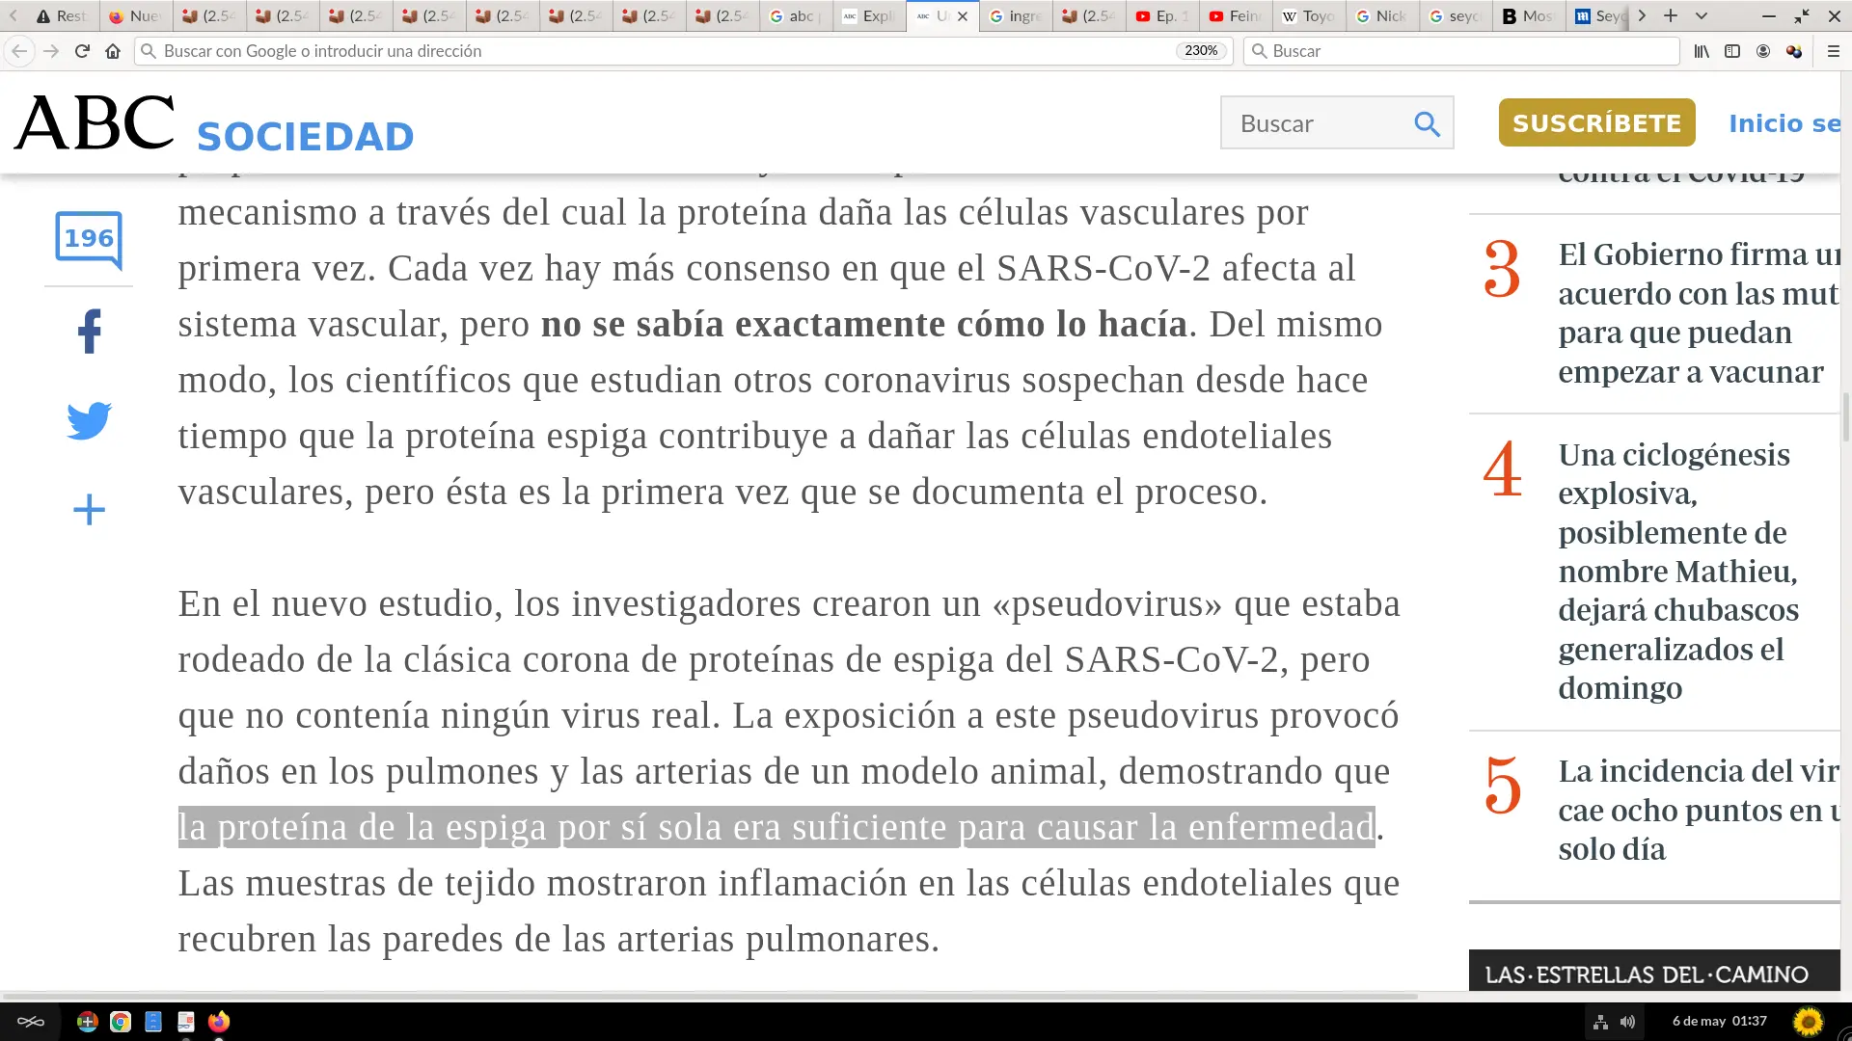1852x1041 pixels.
Task: Go to the Firefox home page
Action: click(x=113, y=51)
